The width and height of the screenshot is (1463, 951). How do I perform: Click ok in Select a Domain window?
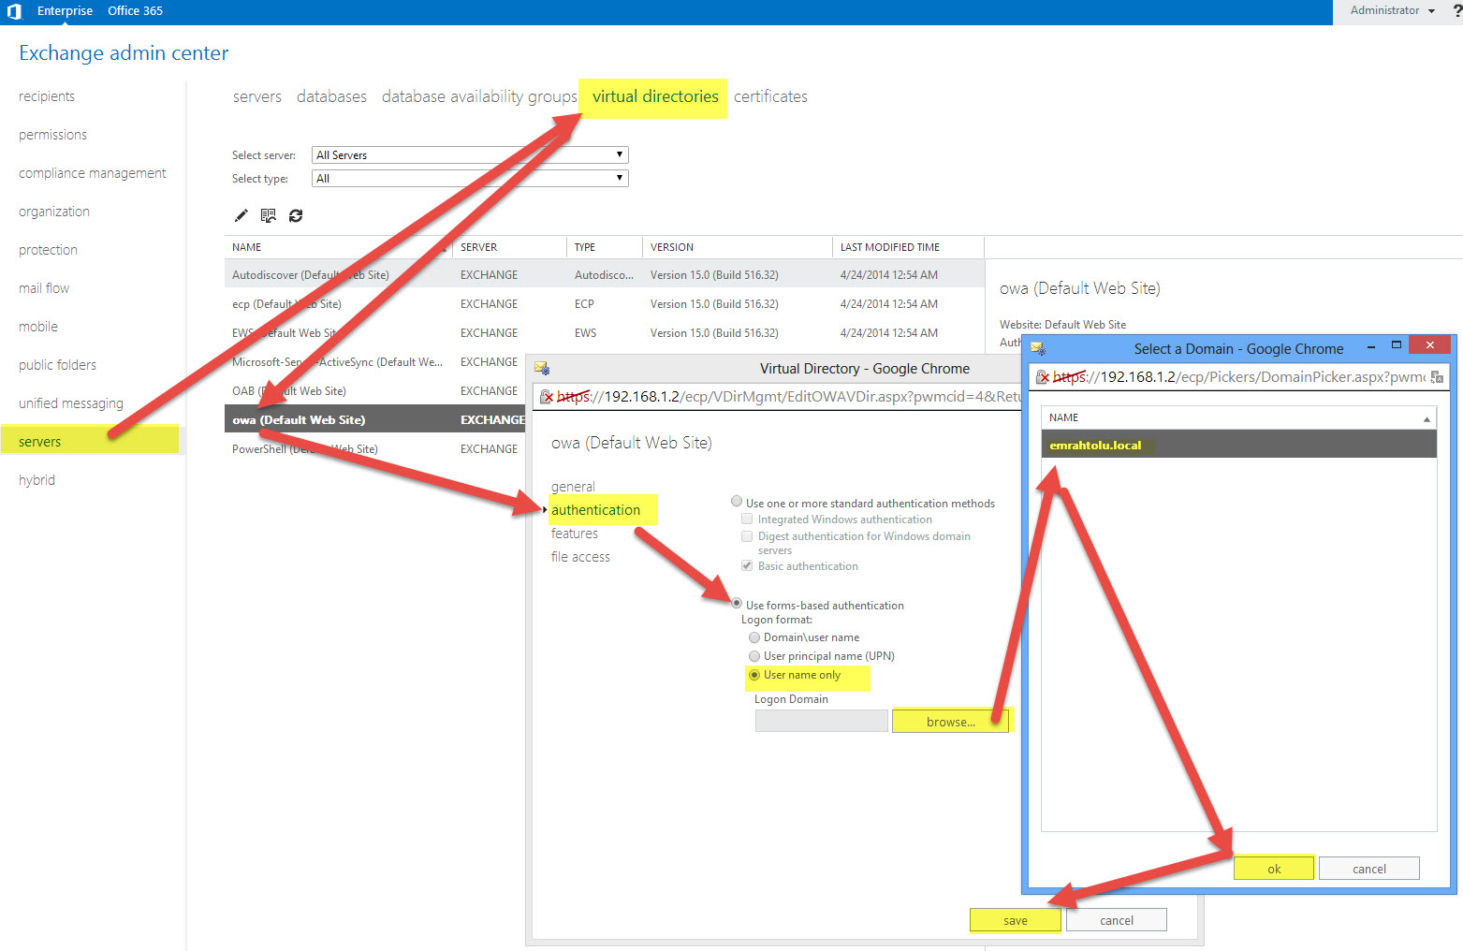(x=1274, y=869)
